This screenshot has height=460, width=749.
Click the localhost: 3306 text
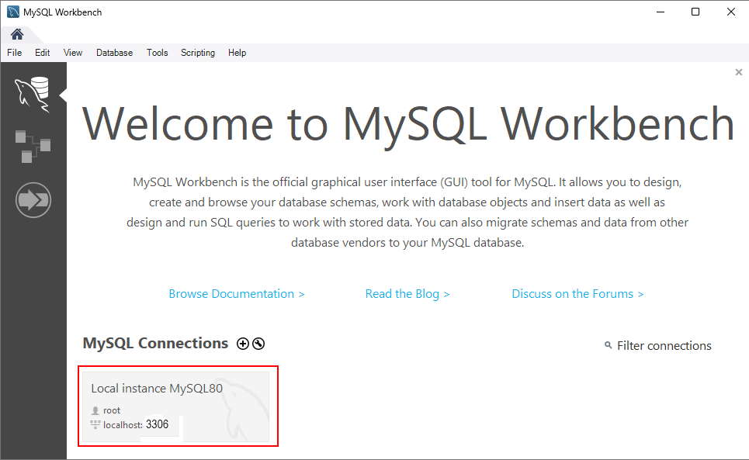pyautogui.click(x=136, y=424)
